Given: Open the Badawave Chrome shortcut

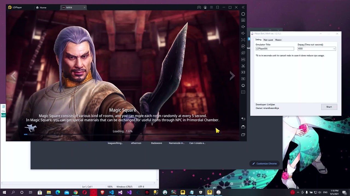Looking at the screenshot, I should click(156, 143).
